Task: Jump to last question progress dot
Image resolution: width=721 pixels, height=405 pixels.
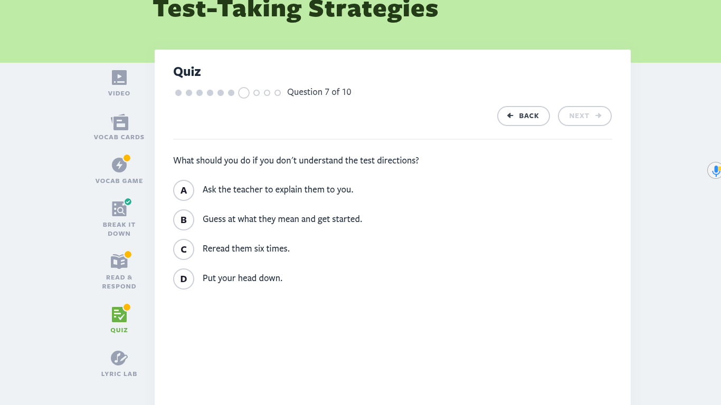Action: tap(278, 93)
